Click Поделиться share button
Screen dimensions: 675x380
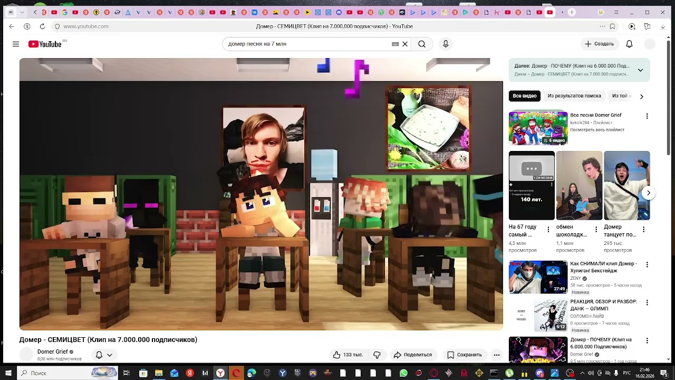tap(413, 355)
